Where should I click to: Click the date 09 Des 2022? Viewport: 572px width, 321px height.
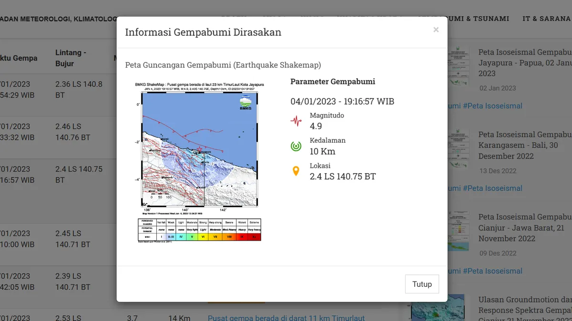click(498, 253)
